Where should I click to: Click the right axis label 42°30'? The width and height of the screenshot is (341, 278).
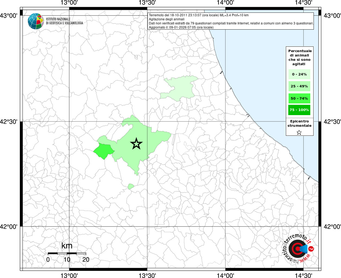pyautogui.click(x=332, y=122)
